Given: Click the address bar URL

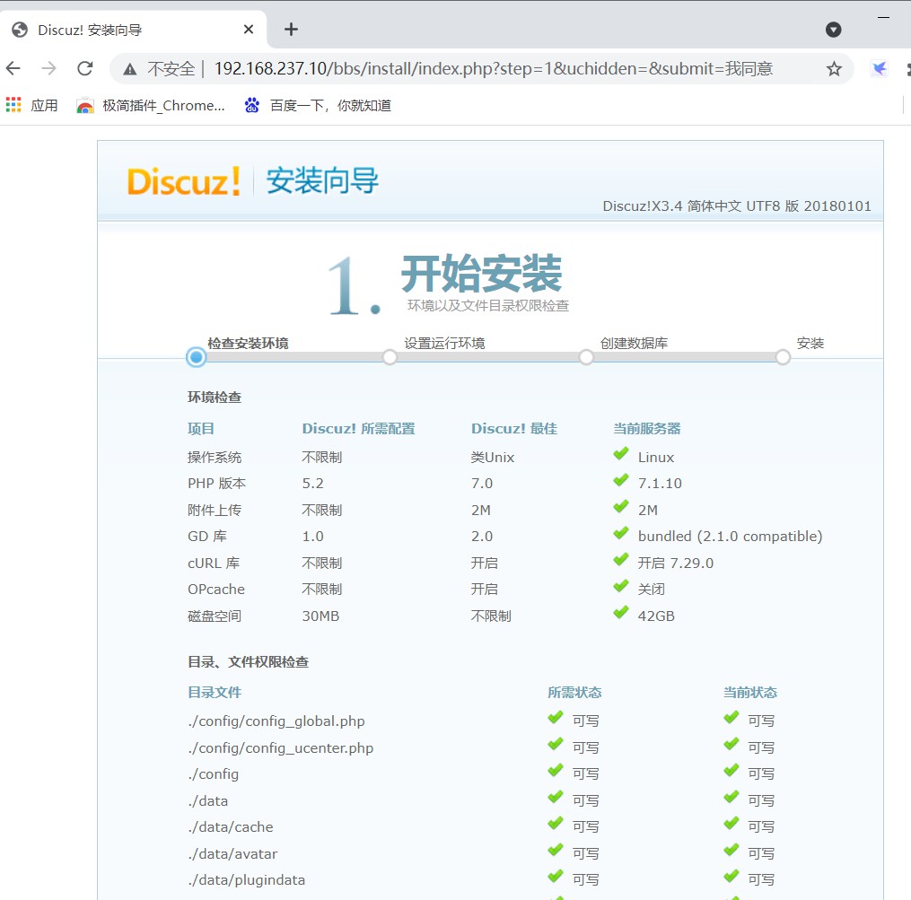Looking at the screenshot, I should [494, 68].
